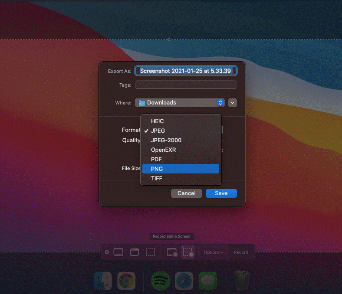Open the Downloads location dropdown
The height and width of the screenshot is (294, 342).
[x=180, y=103]
